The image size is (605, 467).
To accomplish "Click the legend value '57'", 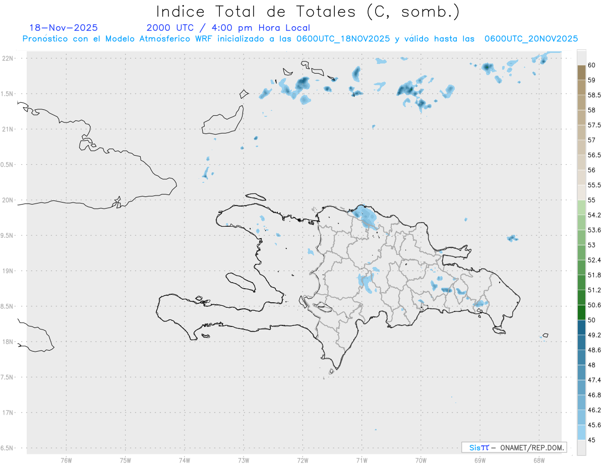I will 592,140.
